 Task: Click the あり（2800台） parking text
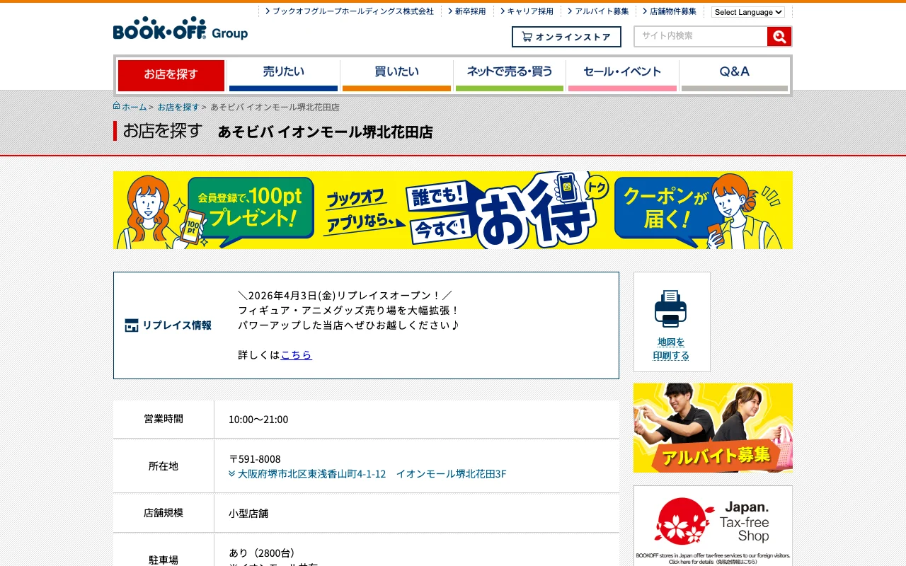263,553
